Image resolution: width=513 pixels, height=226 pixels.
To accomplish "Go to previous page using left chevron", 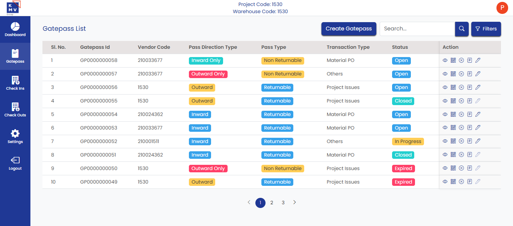I will click(249, 203).
